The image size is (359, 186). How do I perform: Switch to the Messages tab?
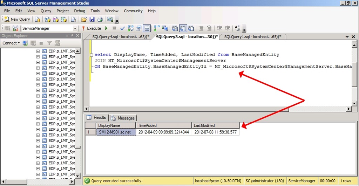tap(123, 118)
